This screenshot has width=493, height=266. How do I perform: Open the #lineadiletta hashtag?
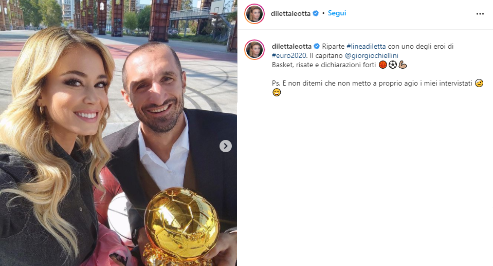(366, 46)
